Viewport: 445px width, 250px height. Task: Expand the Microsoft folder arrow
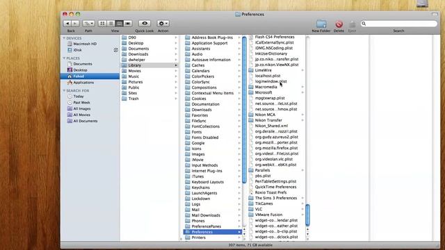(302, 92)
